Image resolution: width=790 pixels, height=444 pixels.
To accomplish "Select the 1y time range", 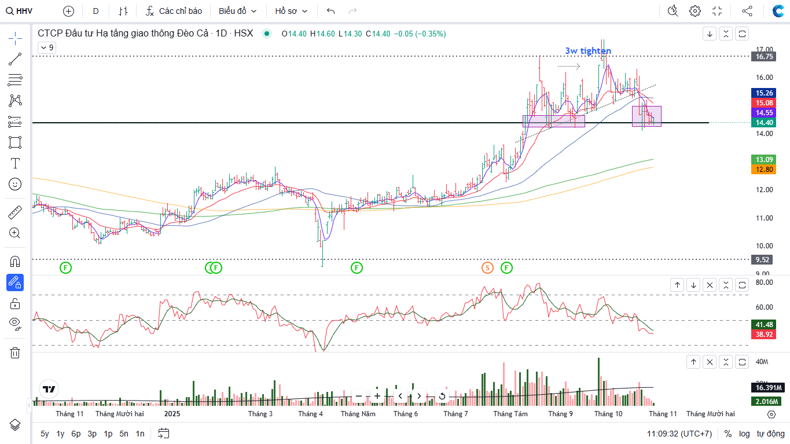I will pos(60,434).
